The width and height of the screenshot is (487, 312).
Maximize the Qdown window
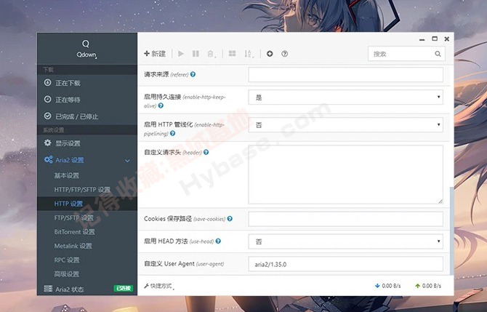435,39
